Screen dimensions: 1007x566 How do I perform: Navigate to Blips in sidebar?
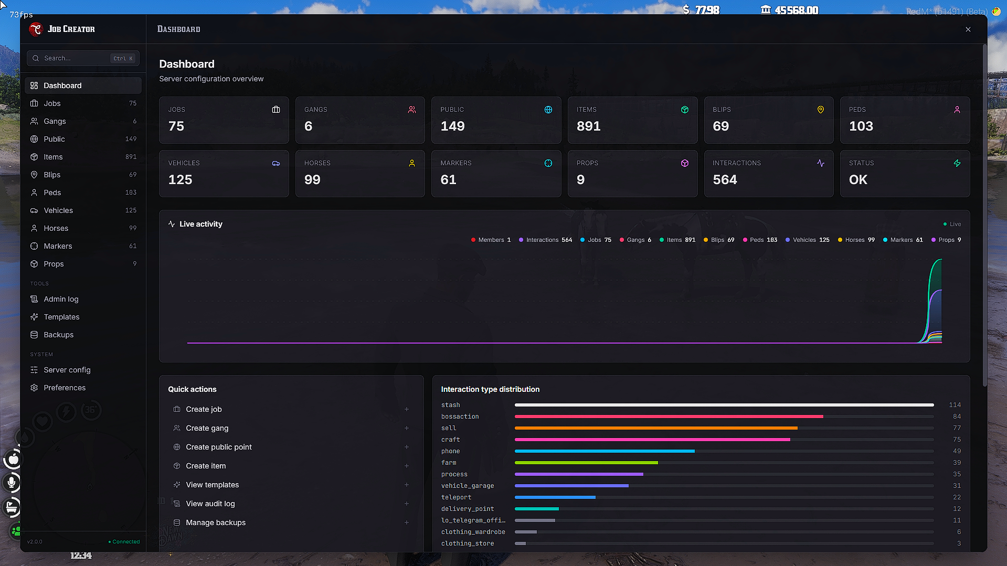tap(83, 175)
